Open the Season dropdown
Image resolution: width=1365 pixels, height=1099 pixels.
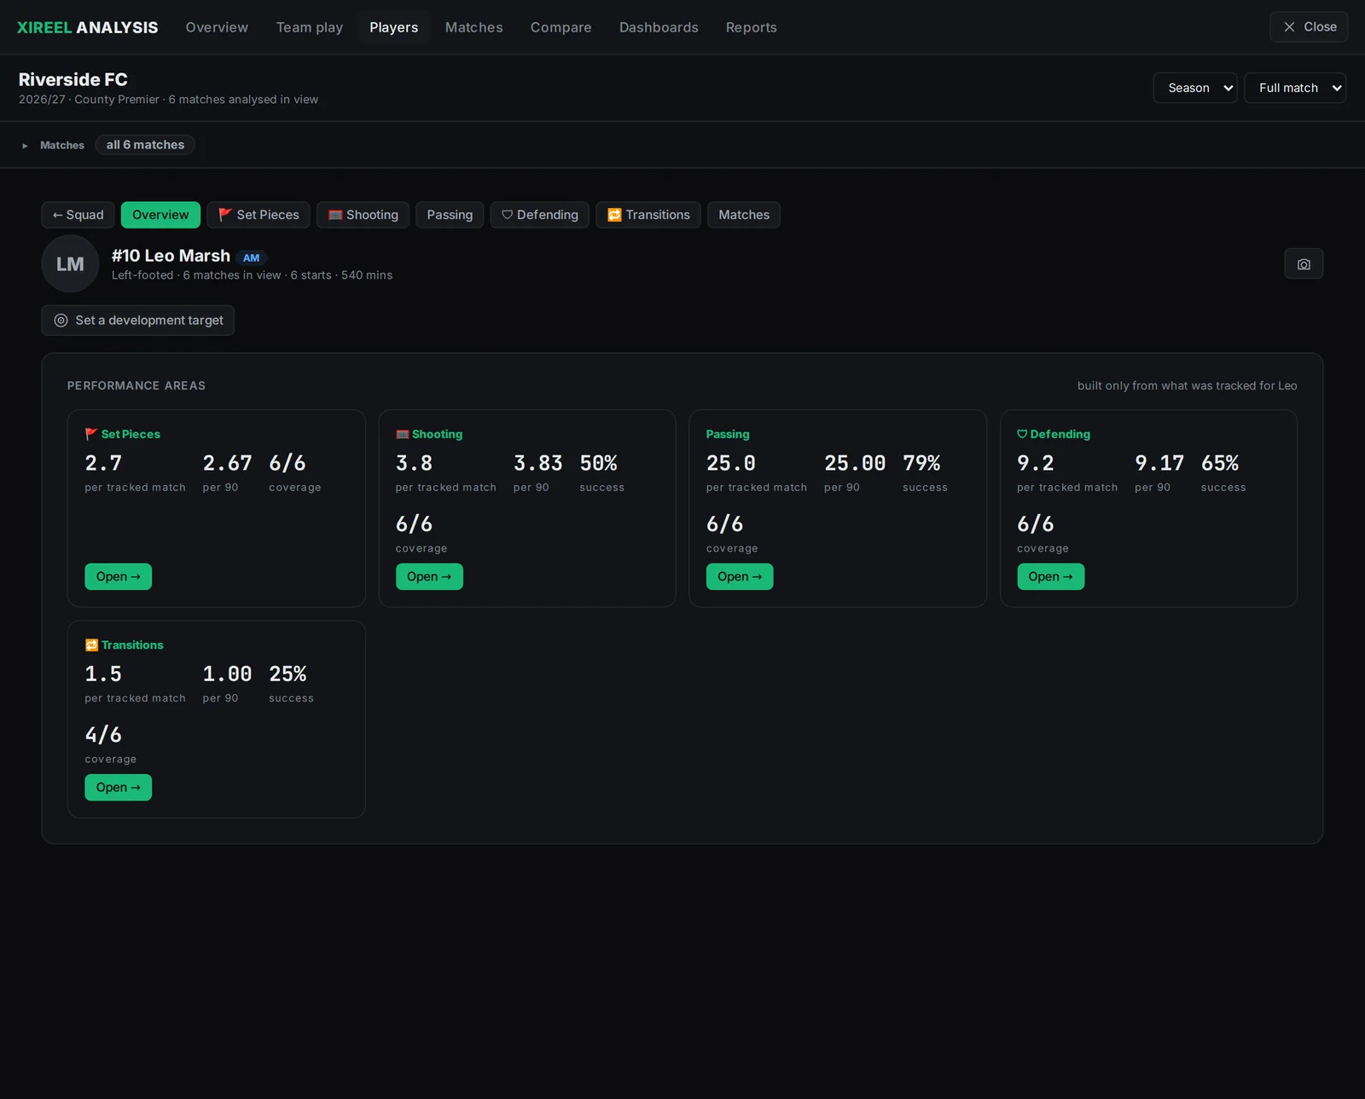(1194, 88)
